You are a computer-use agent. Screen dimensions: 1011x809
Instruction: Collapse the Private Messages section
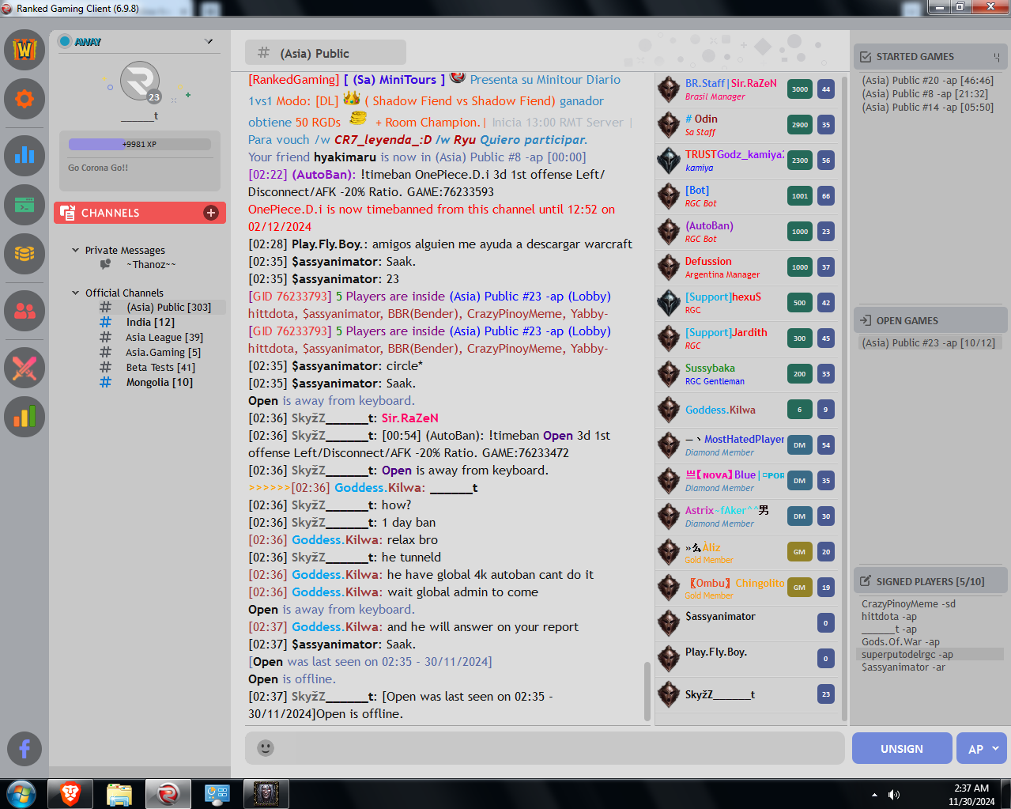click(76, 250)
